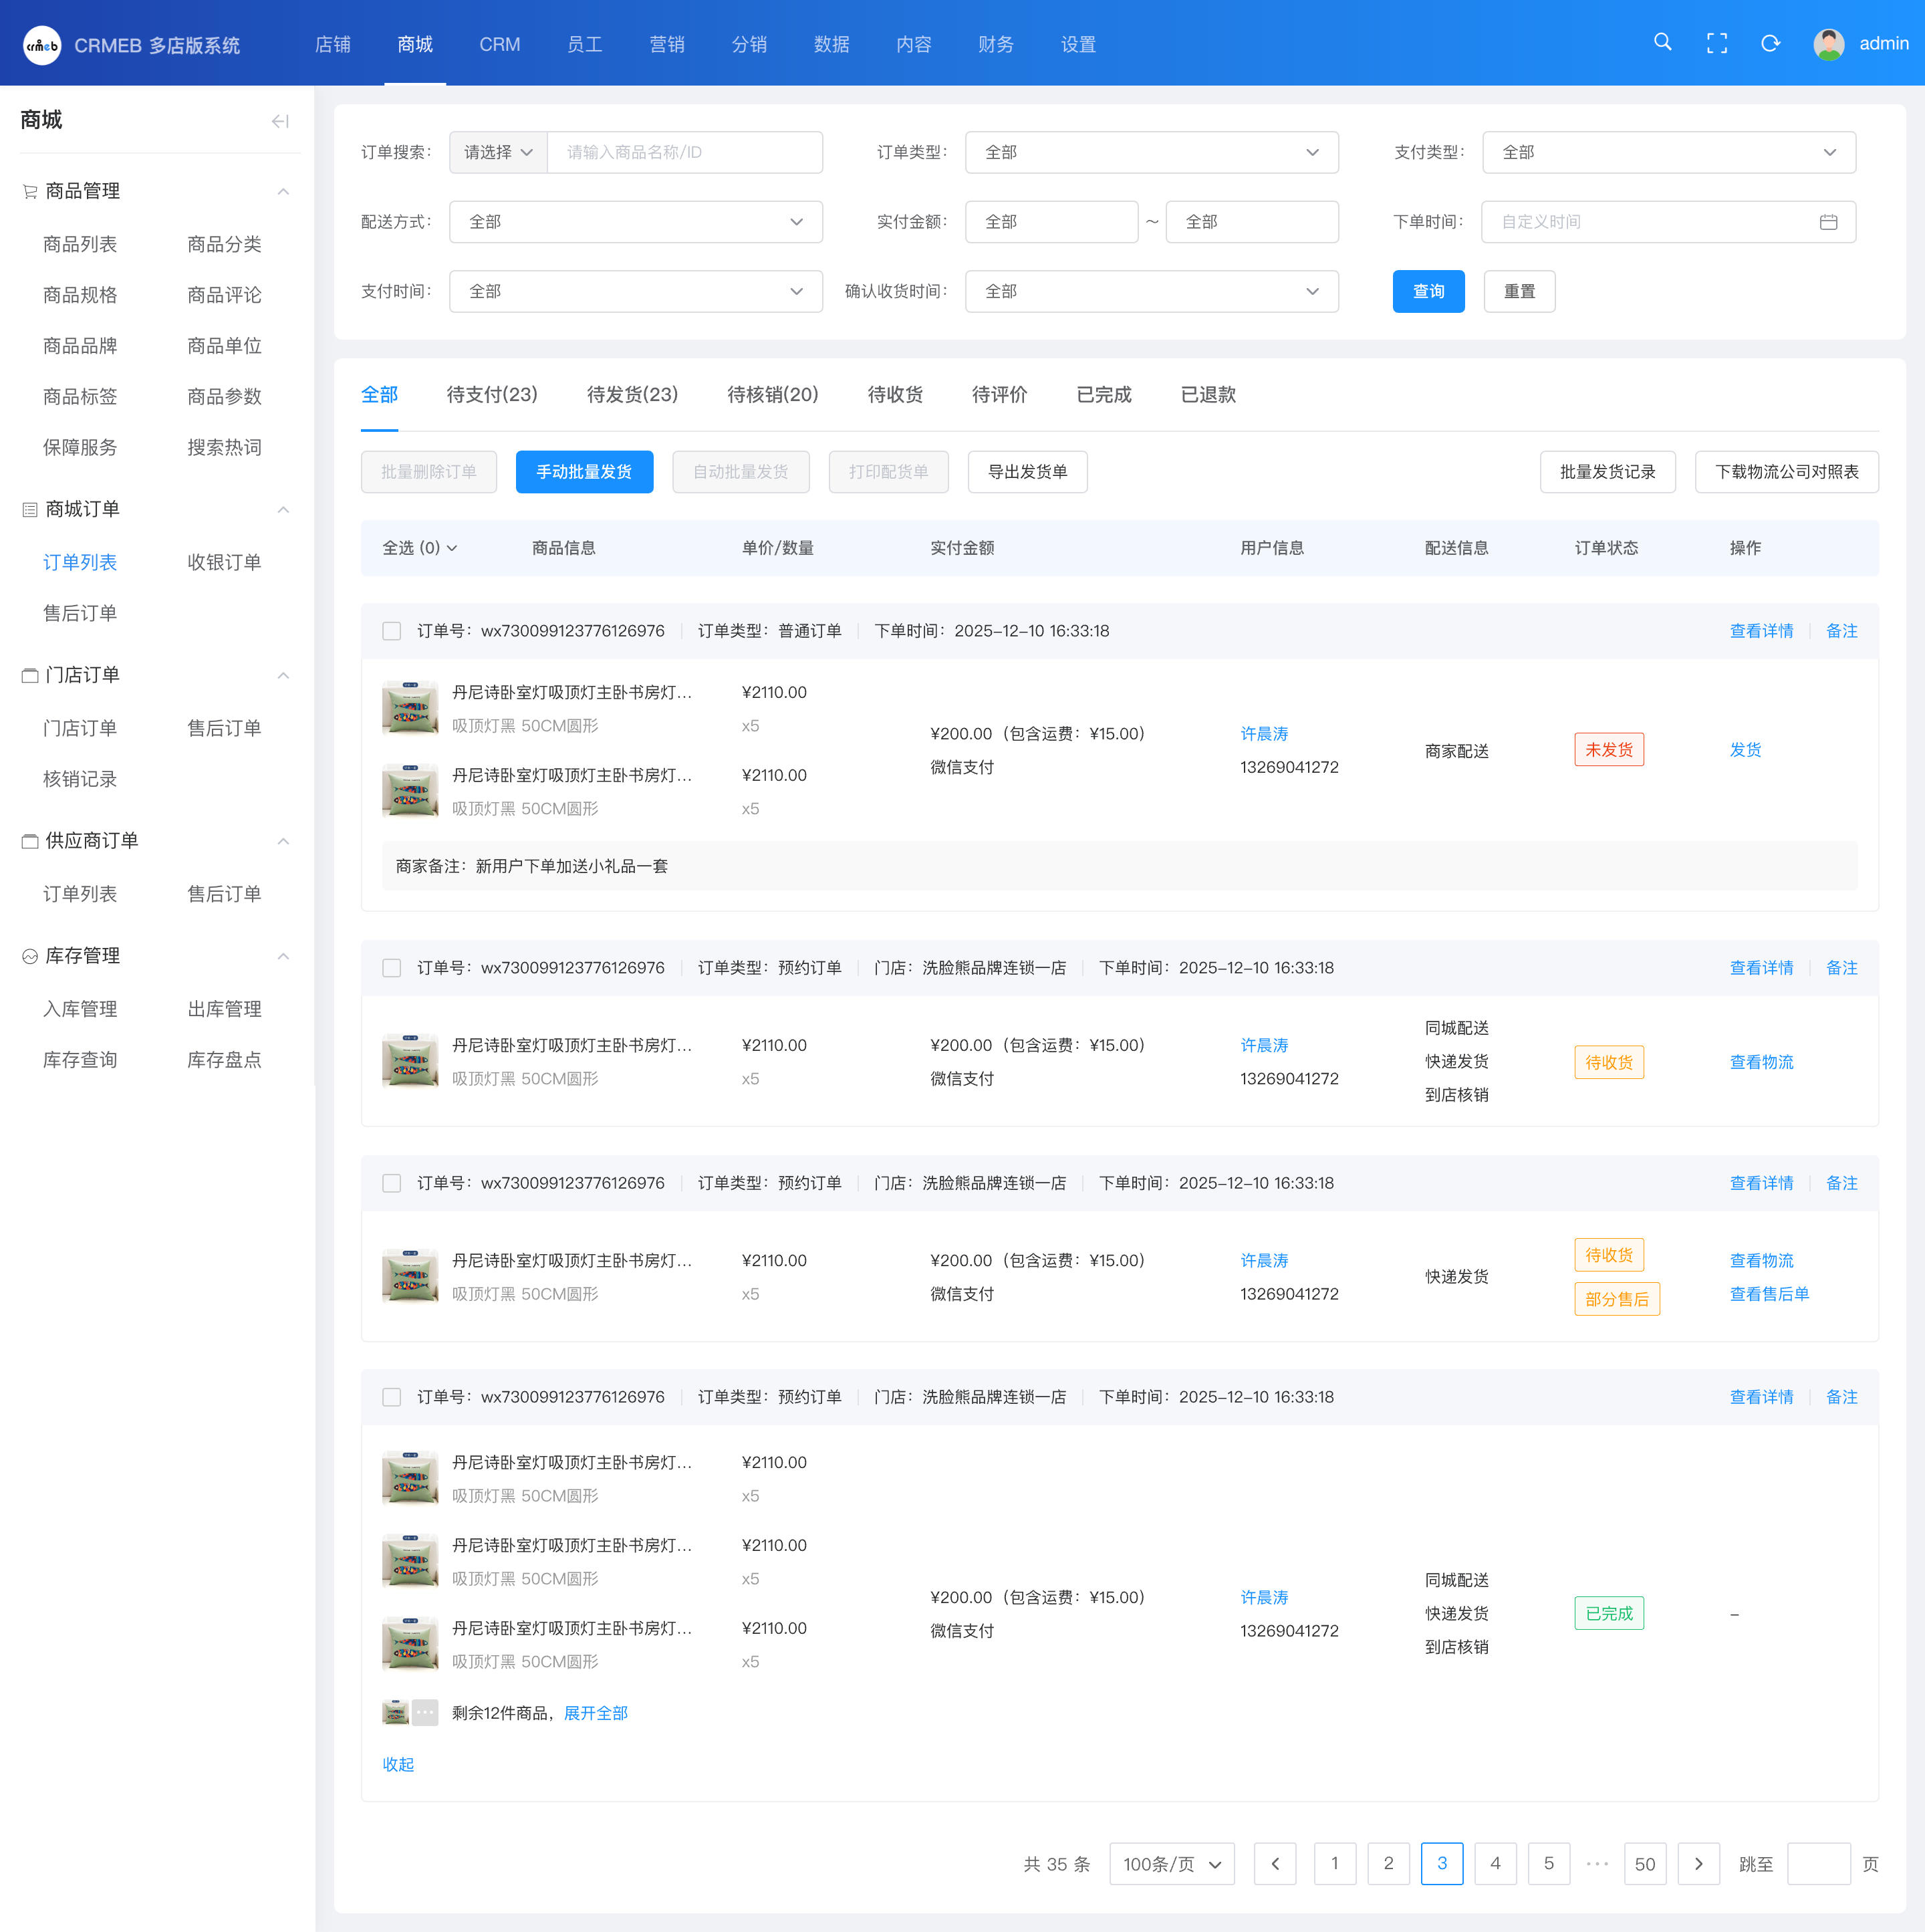Open the admin avatar menu
Image resolution: width=1925 pixels, height=1932 pixels.
pyautogui.click(x=1829, y=44)
